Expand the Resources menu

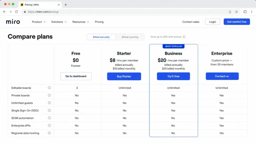pyautogui.click(x=81, y=22)
